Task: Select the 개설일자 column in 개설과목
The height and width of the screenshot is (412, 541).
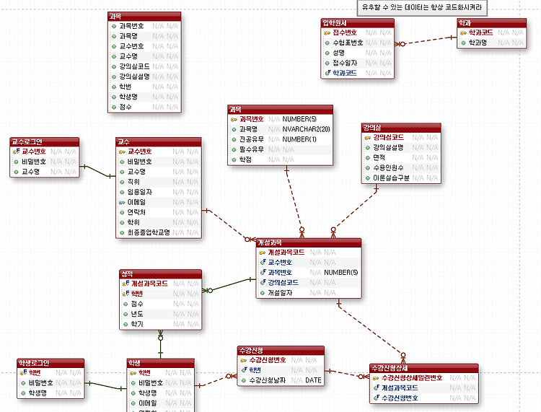Action: pyautogui.click(x=309, y=293)
